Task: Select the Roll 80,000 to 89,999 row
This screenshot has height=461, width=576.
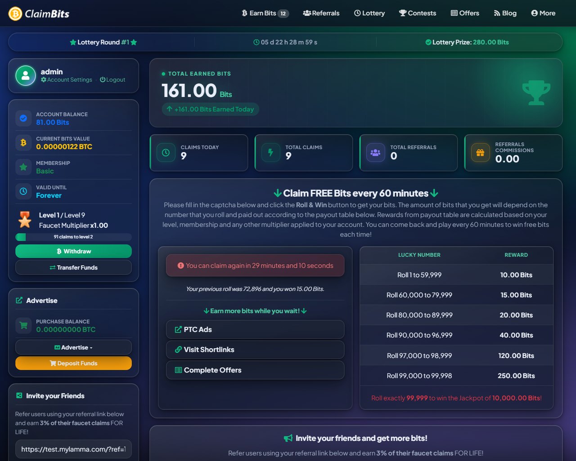Action: 456,315
